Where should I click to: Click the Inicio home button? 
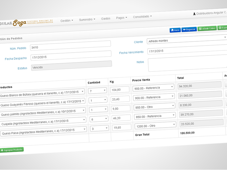pos(175,30)
